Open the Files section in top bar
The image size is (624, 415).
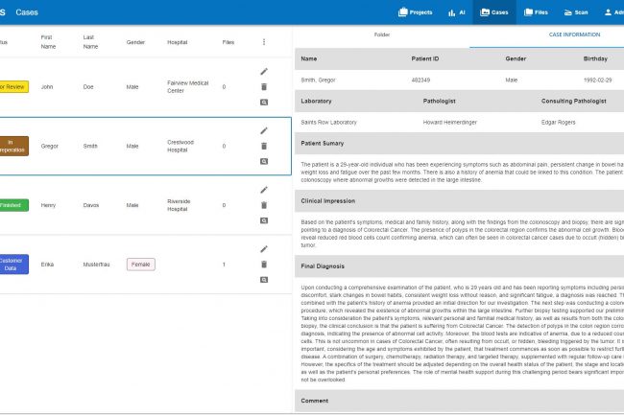point(537,12)
